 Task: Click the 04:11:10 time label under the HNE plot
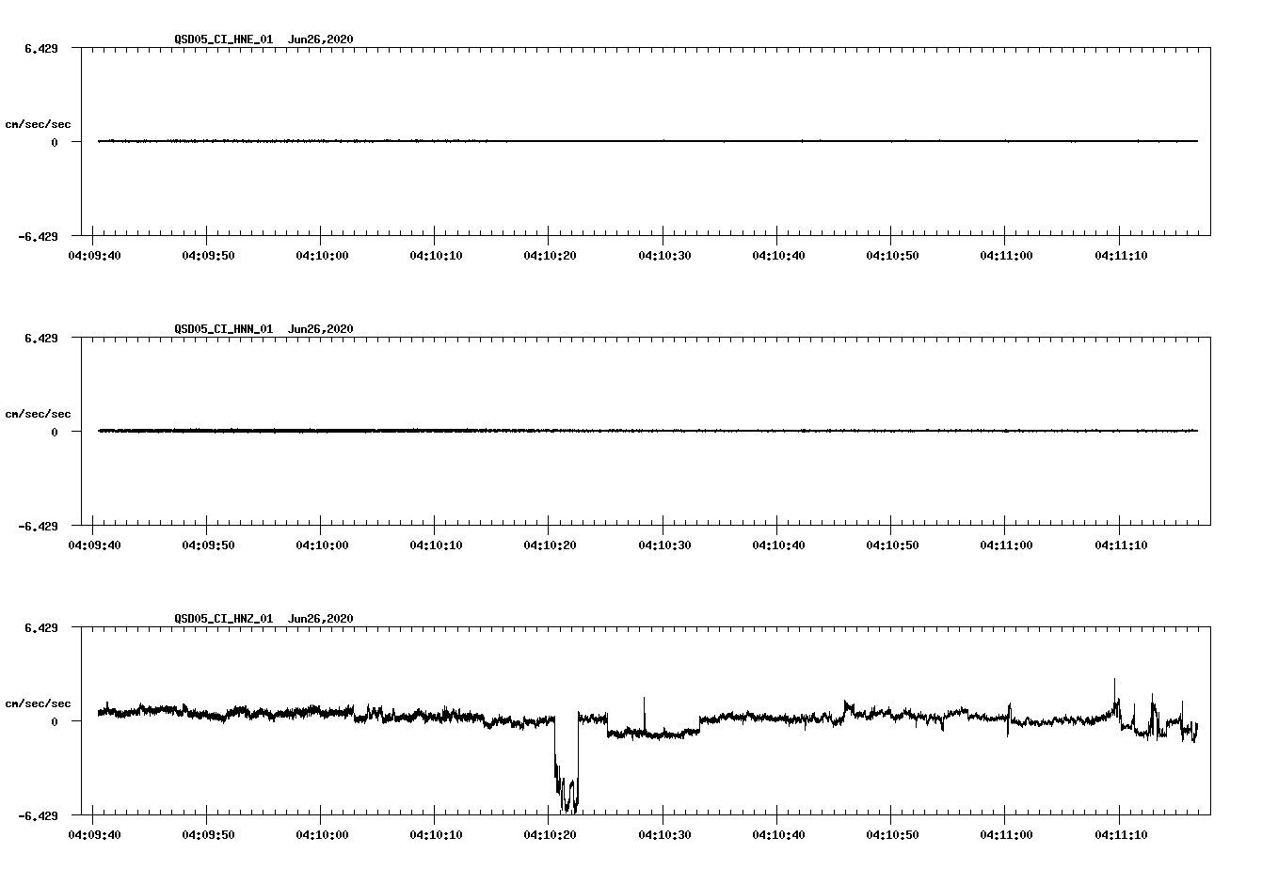click(x=1119, y=256)
